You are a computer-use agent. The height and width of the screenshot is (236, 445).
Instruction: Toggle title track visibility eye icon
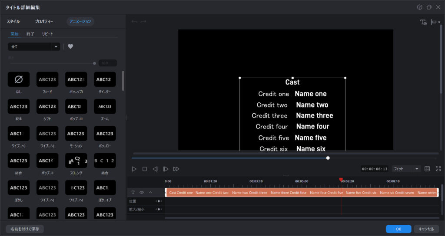coord(142,192)
